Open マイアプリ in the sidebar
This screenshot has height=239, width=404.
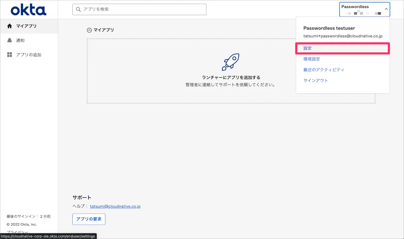[x=26, y=26]
